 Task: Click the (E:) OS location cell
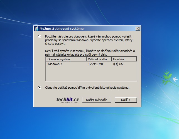pos(118,64)
